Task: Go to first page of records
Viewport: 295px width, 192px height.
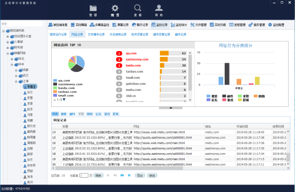Action: (108, 176)
